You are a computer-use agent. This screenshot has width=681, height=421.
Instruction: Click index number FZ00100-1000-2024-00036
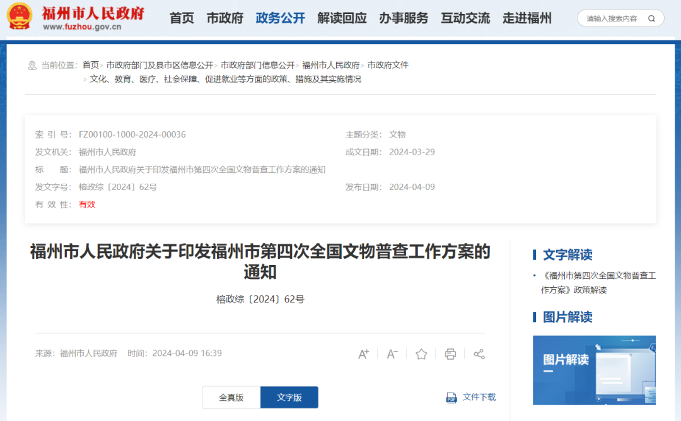pos(132,135)
